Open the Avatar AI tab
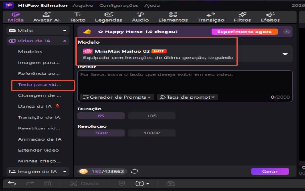The image size is (305, 191). [46, 17]
